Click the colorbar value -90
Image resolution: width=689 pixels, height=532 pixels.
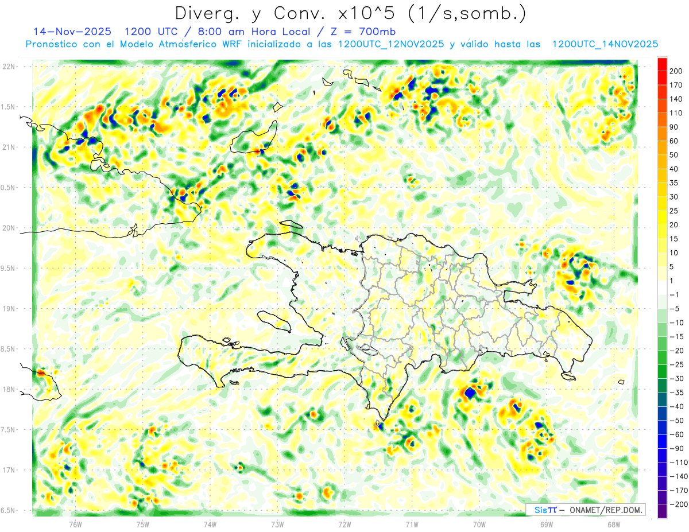point(677,449)
